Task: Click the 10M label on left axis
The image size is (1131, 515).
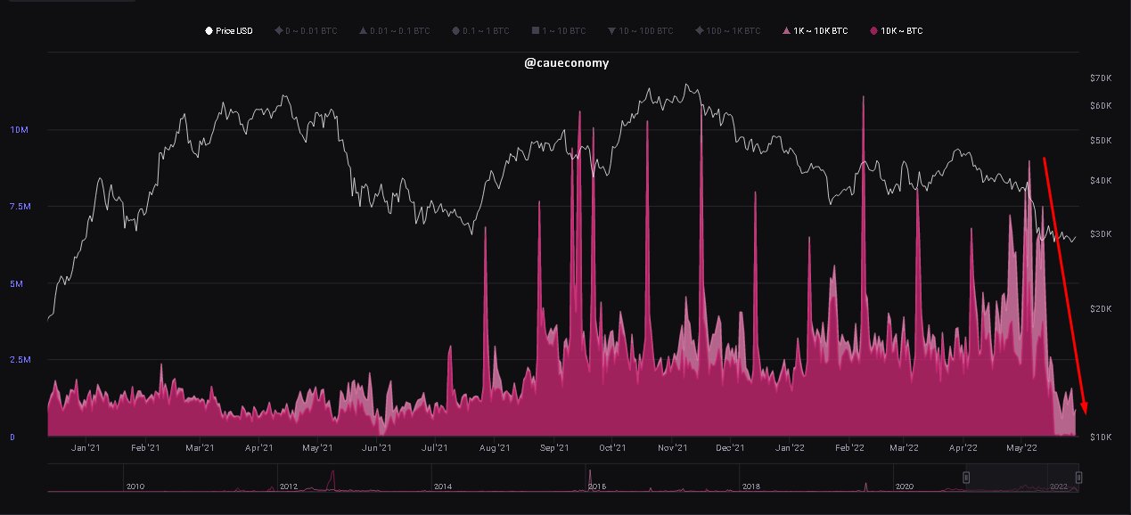Action: (x=20, y=130)
